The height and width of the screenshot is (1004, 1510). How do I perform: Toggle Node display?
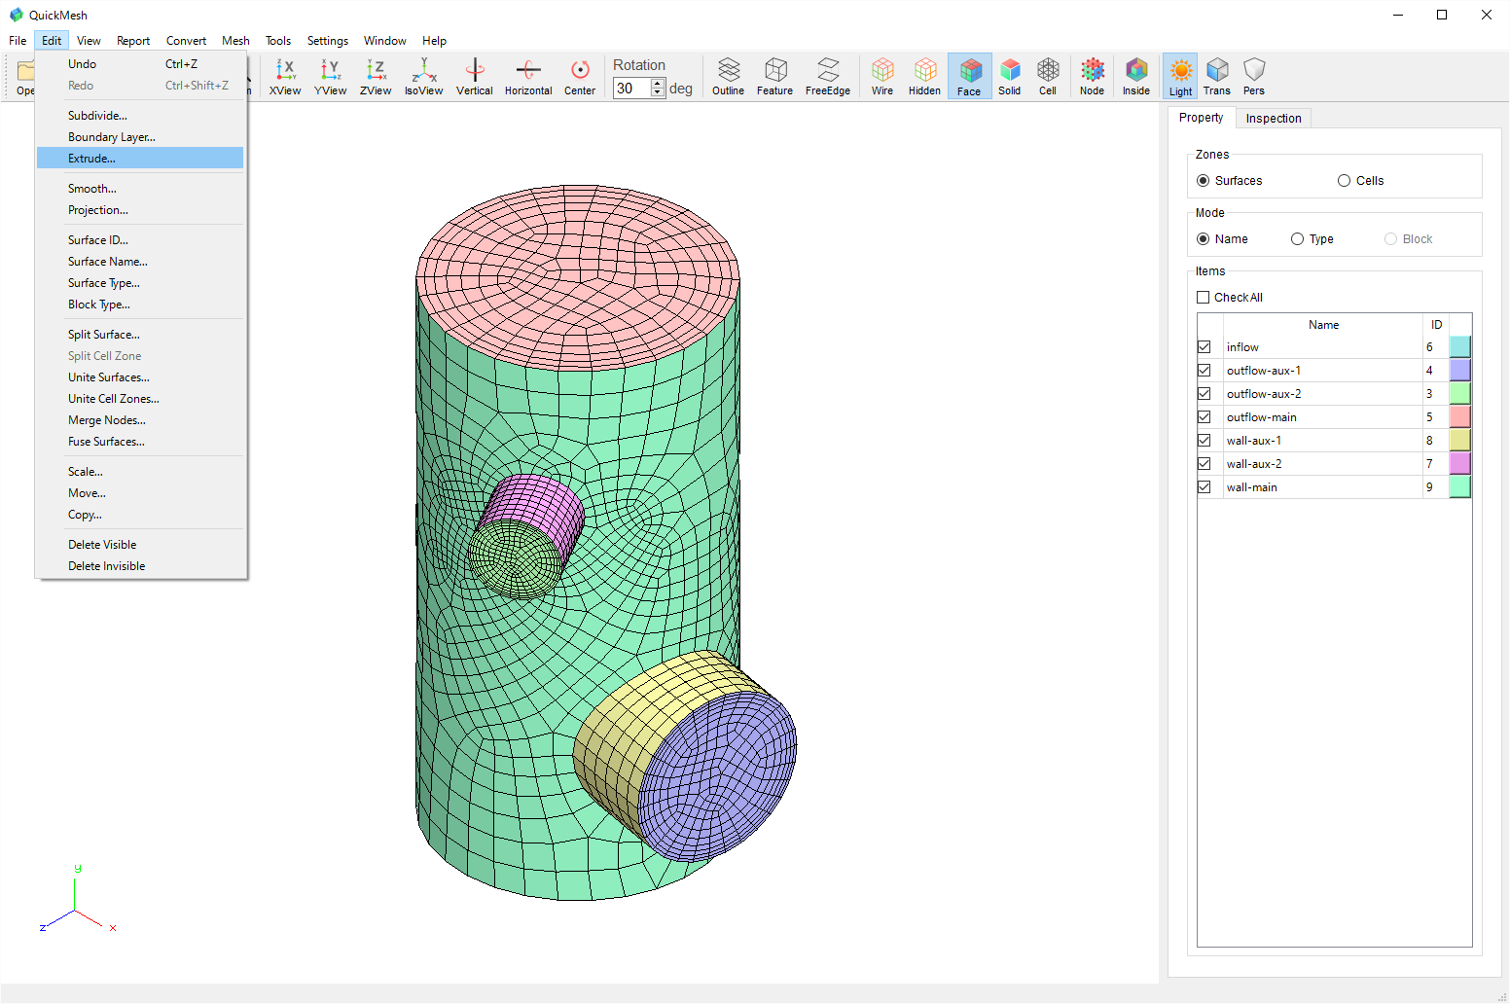click(1093, 76)
